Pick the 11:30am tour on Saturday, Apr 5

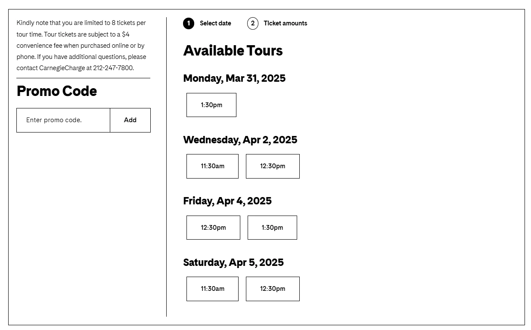(212, 289)
